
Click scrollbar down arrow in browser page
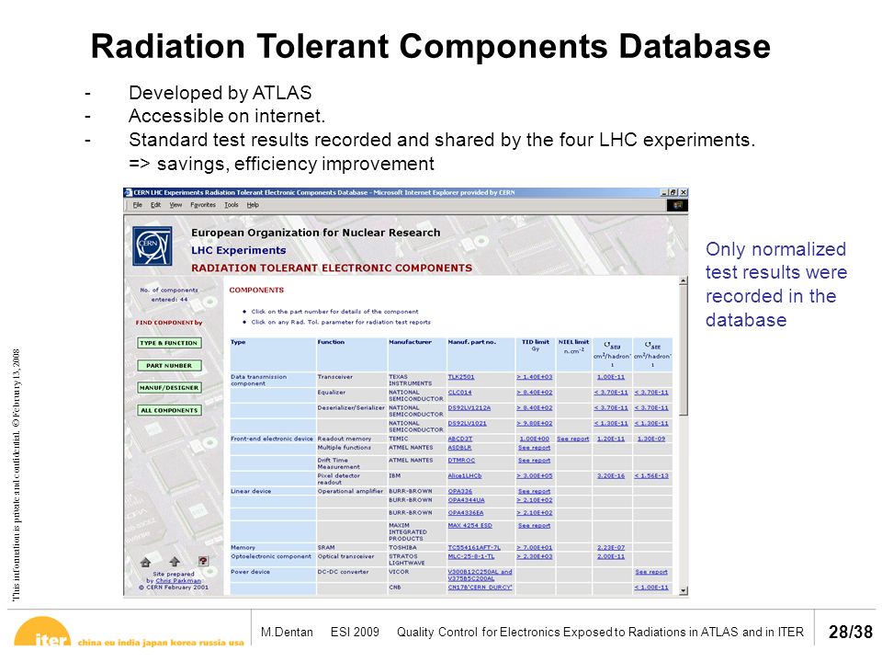coord(684,590)
